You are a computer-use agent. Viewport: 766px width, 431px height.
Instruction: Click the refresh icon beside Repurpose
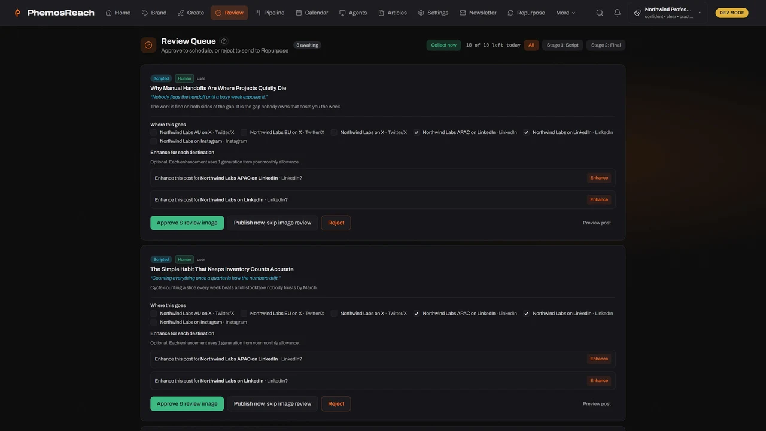point(510,13)
